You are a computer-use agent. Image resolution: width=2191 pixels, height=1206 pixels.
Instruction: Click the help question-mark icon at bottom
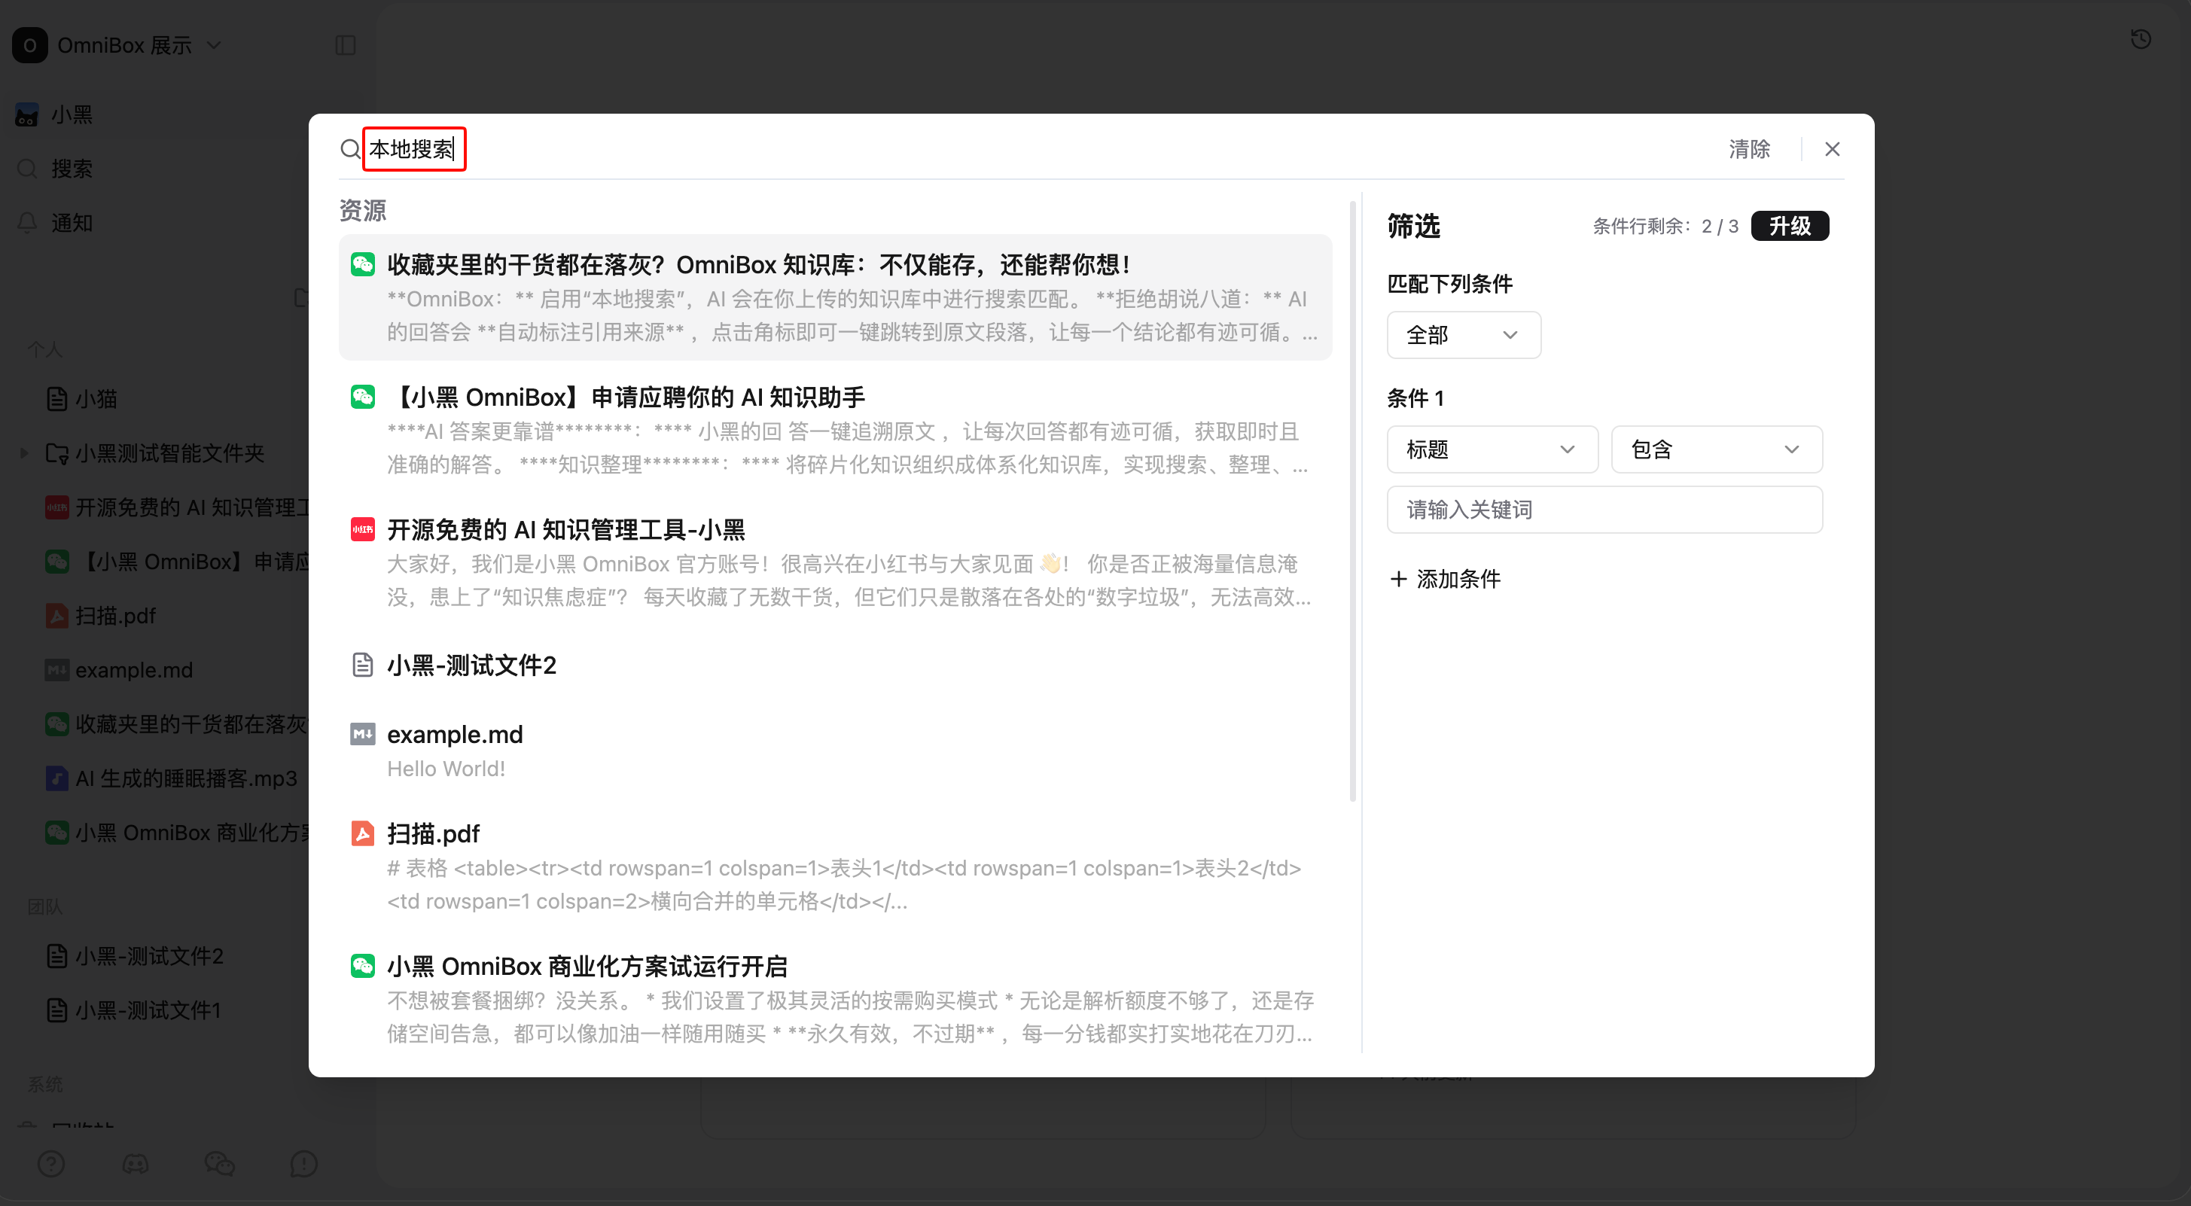click(51, 1164)
